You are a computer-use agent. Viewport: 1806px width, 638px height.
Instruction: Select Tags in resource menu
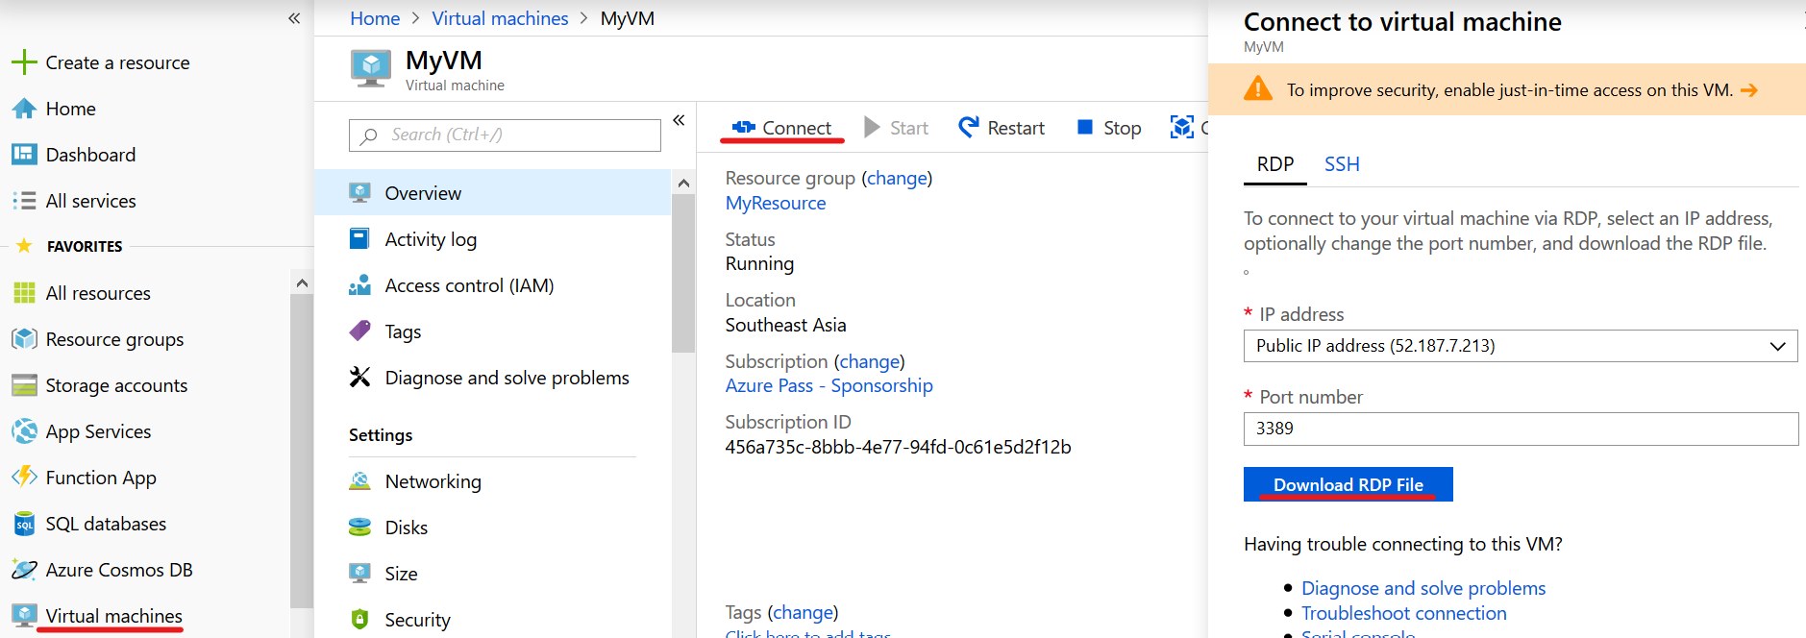(x=403, y=331)
